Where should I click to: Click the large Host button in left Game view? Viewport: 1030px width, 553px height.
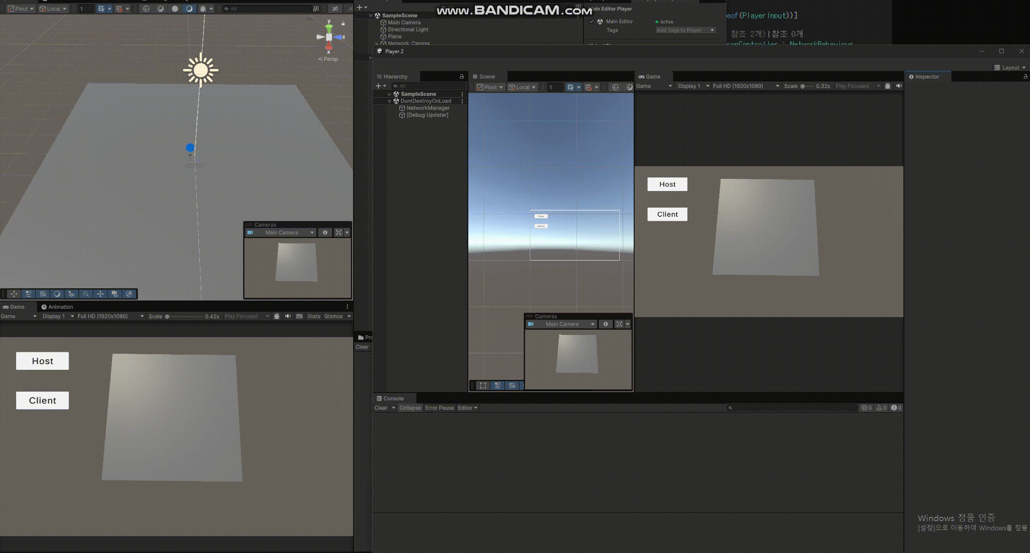[42, 361]
